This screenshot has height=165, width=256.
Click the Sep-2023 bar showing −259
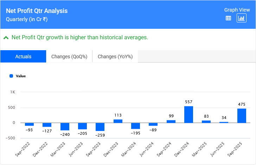coord(100,127)
